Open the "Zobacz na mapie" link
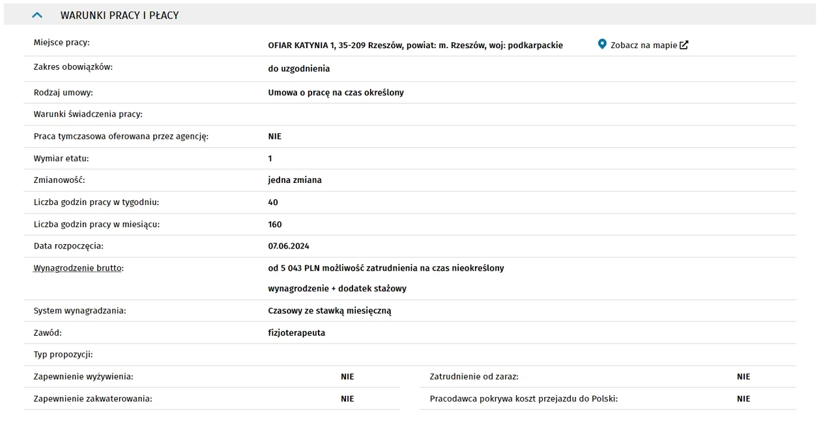 644,46
